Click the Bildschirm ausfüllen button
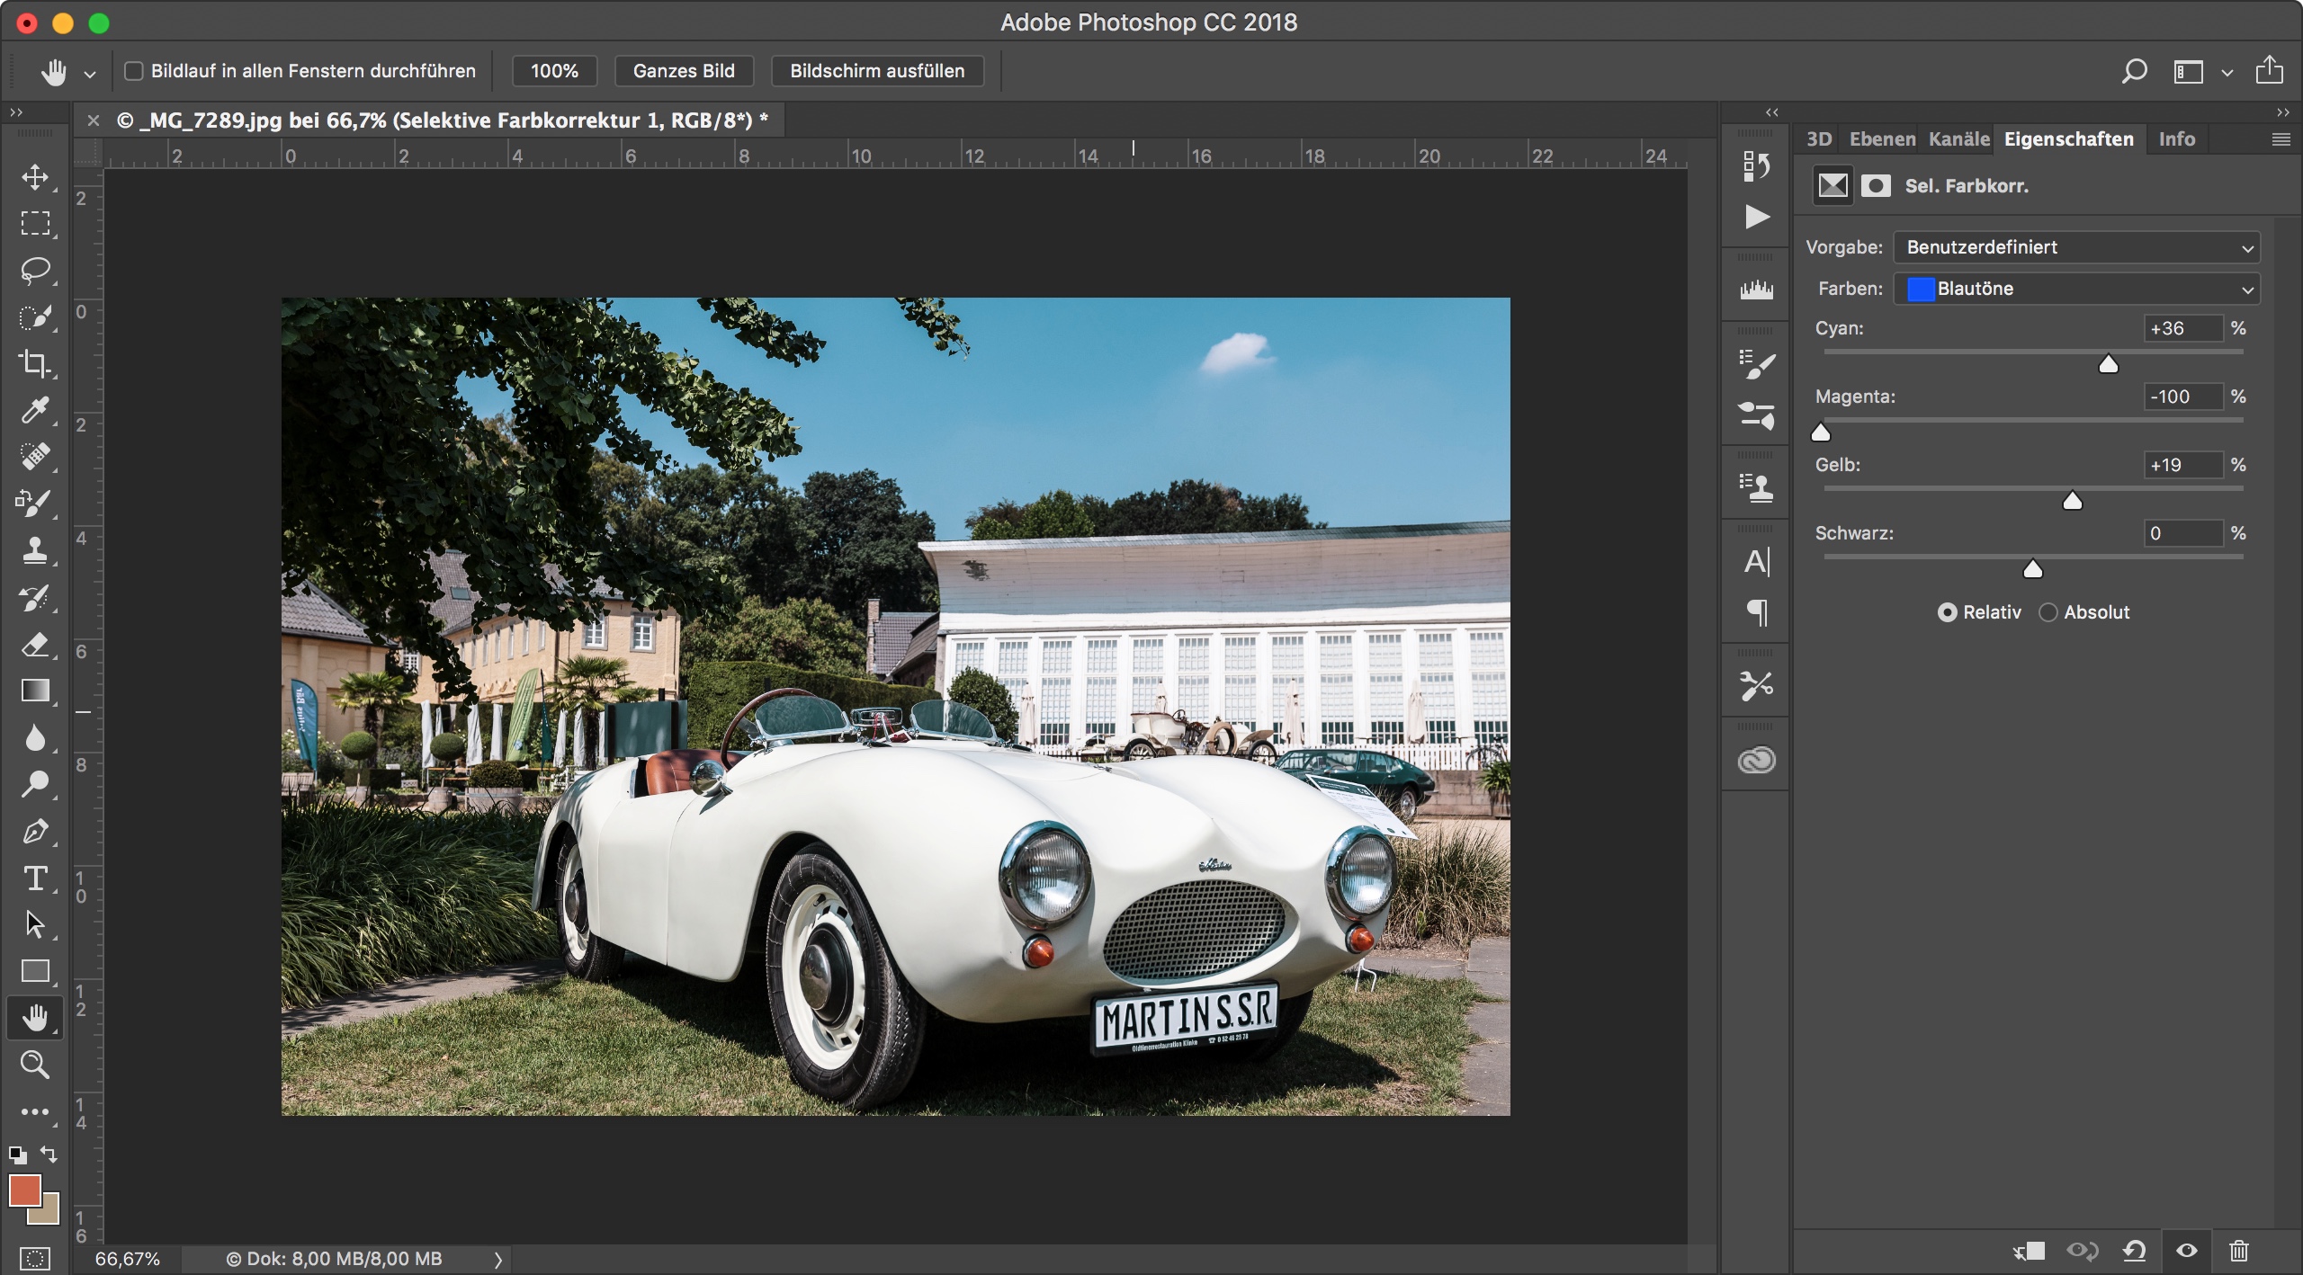 point(877,71)
